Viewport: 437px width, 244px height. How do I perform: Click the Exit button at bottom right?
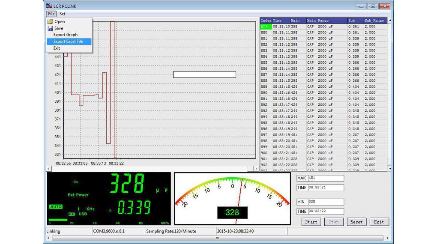379,222
